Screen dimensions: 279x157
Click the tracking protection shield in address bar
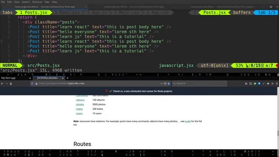coord(32,83)
